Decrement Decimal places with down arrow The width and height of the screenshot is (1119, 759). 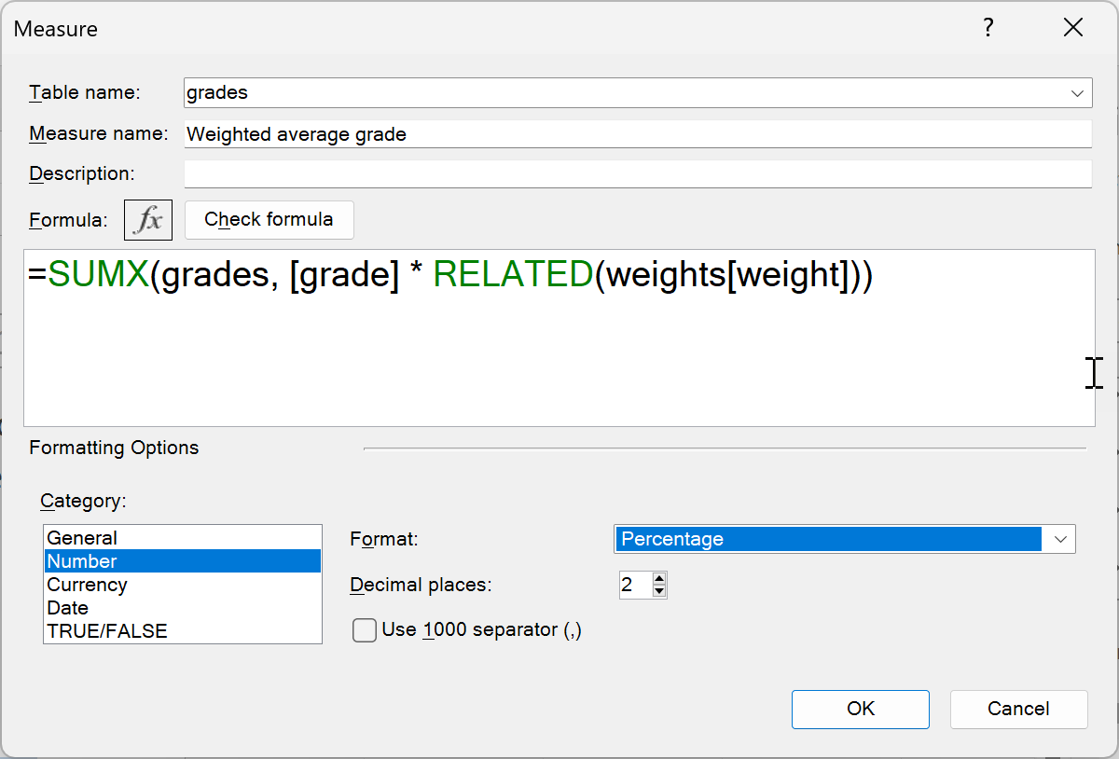[659, 590]
